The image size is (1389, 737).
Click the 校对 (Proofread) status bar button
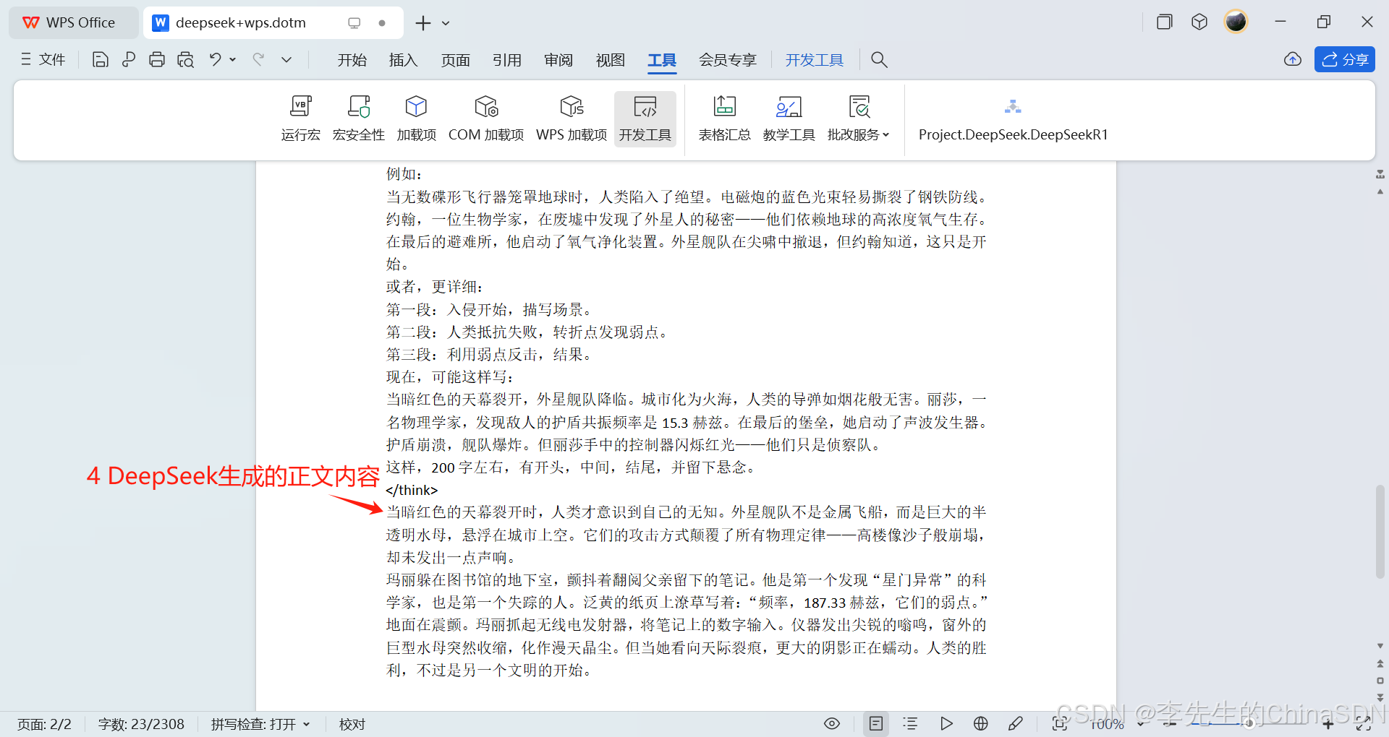click(x=352, y=724)
